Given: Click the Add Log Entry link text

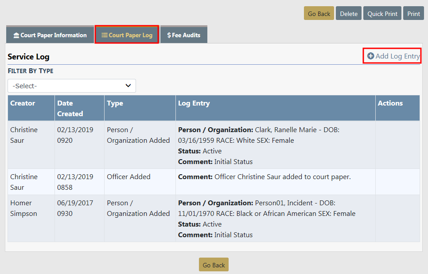Looking at the screenshot, I should point(397,56).
